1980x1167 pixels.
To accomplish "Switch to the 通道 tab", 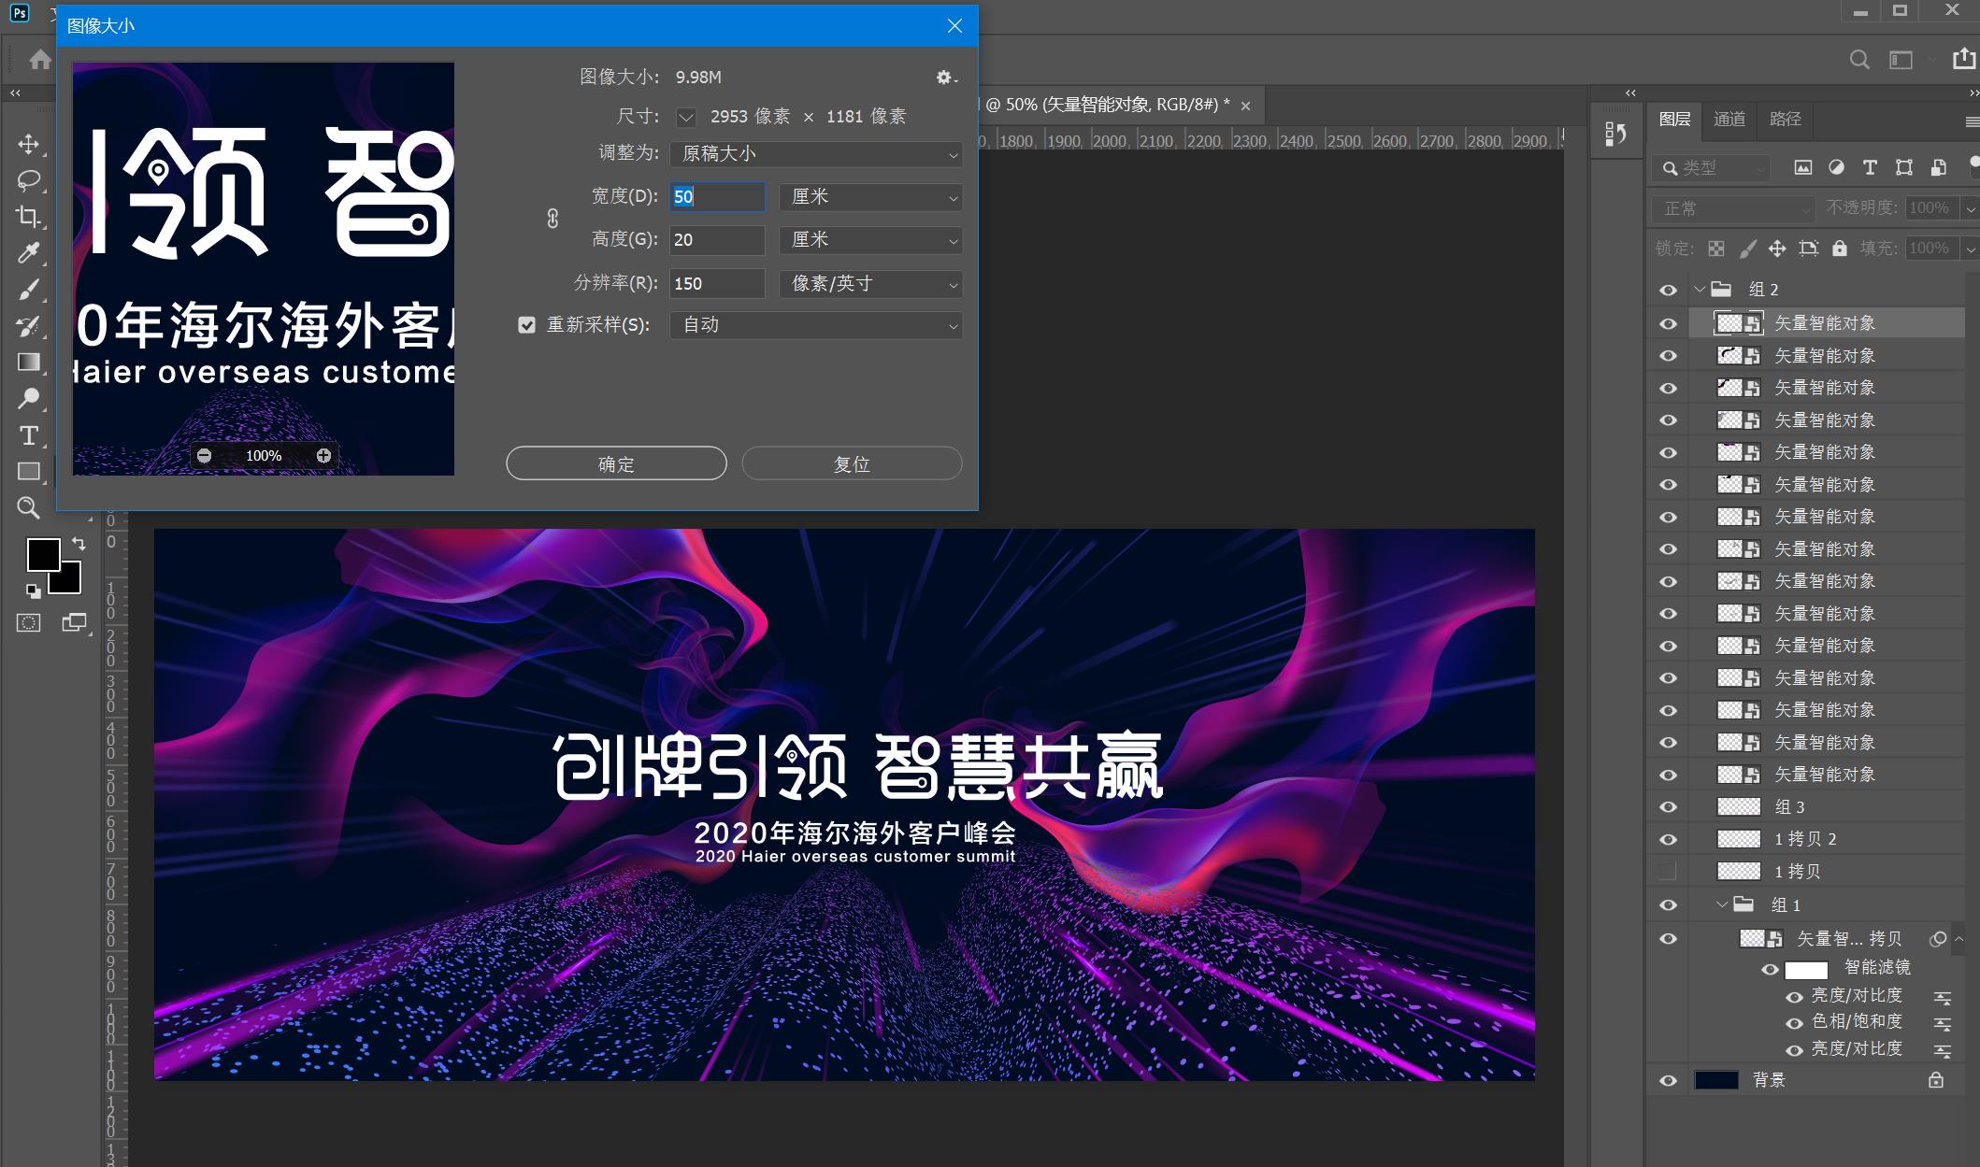I will point(1729,119).
